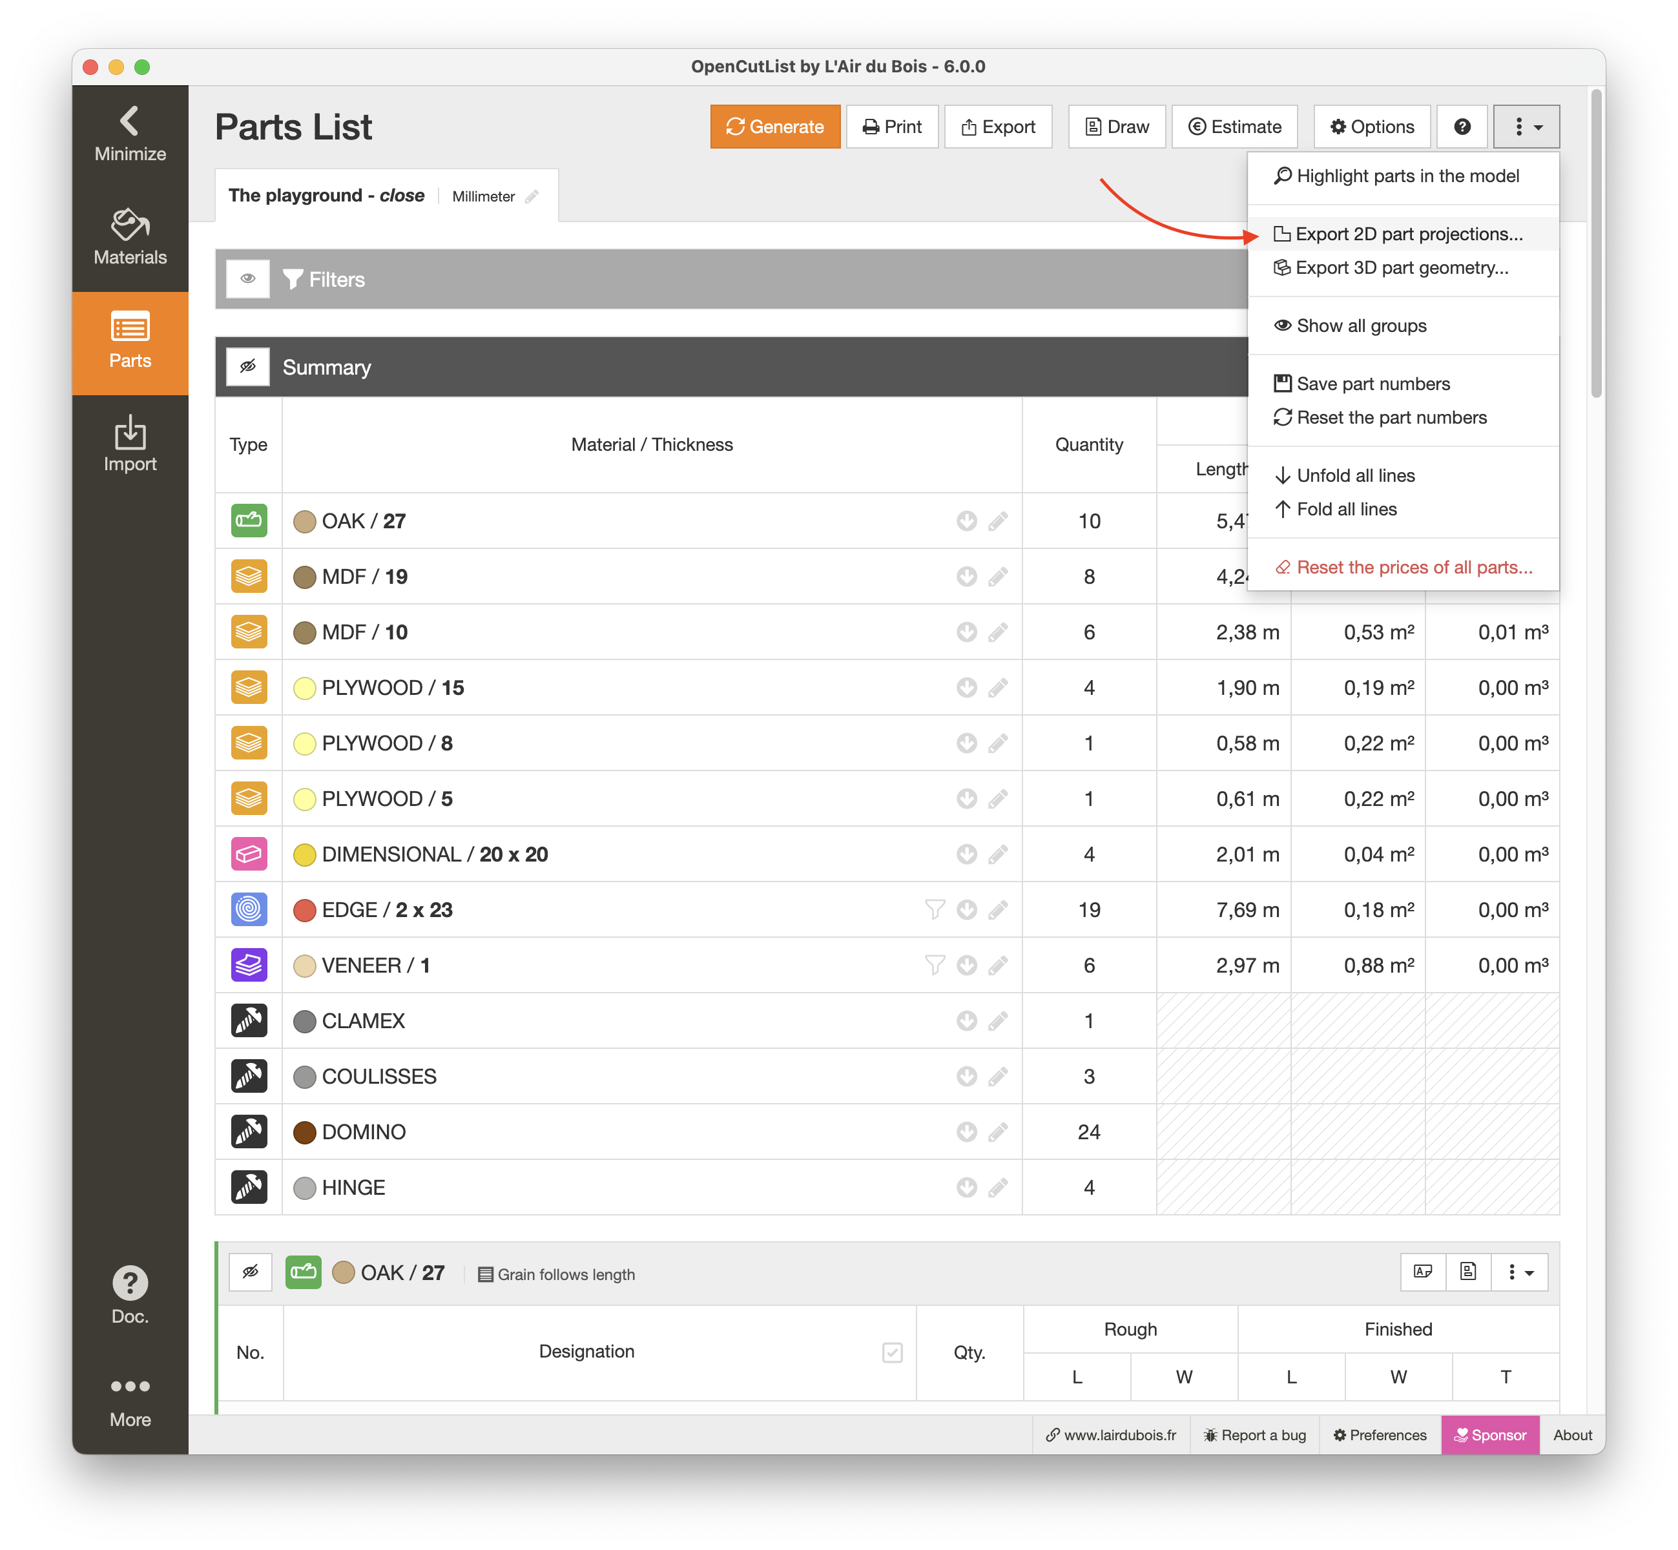Screen dimensions: 1678x1550
Task: Click the help question mark toolbar button
Action: coord(1462,127)
